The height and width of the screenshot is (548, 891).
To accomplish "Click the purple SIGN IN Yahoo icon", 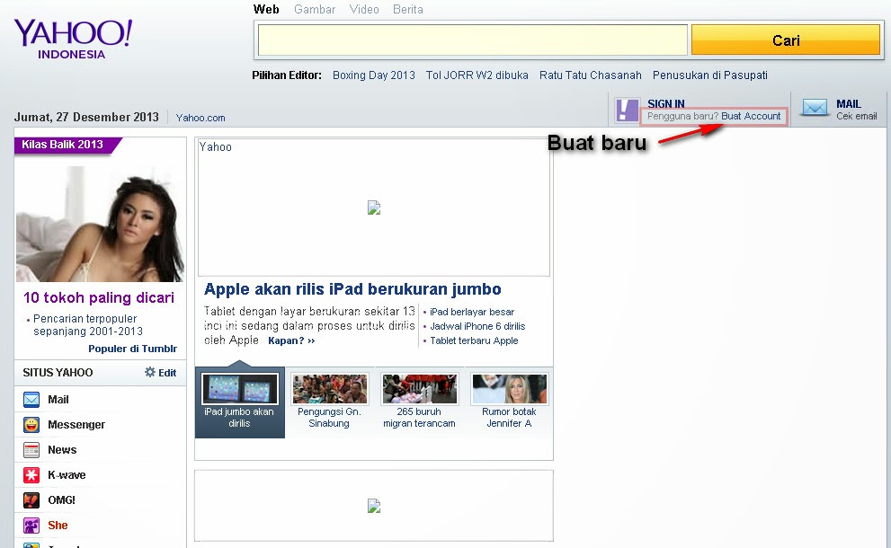I will click(627, 109).
